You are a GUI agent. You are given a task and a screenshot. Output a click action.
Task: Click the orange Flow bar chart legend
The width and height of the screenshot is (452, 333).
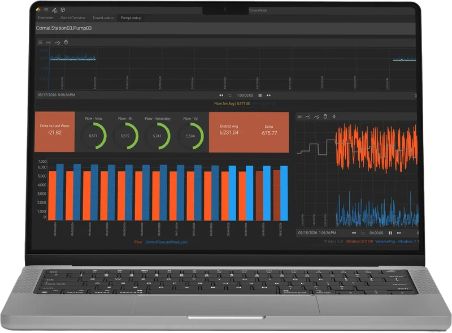coord(138,242)
